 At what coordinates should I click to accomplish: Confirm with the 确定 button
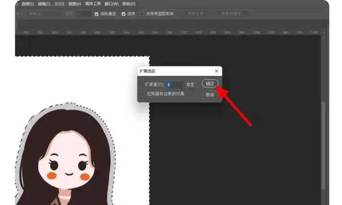point(210,84)
